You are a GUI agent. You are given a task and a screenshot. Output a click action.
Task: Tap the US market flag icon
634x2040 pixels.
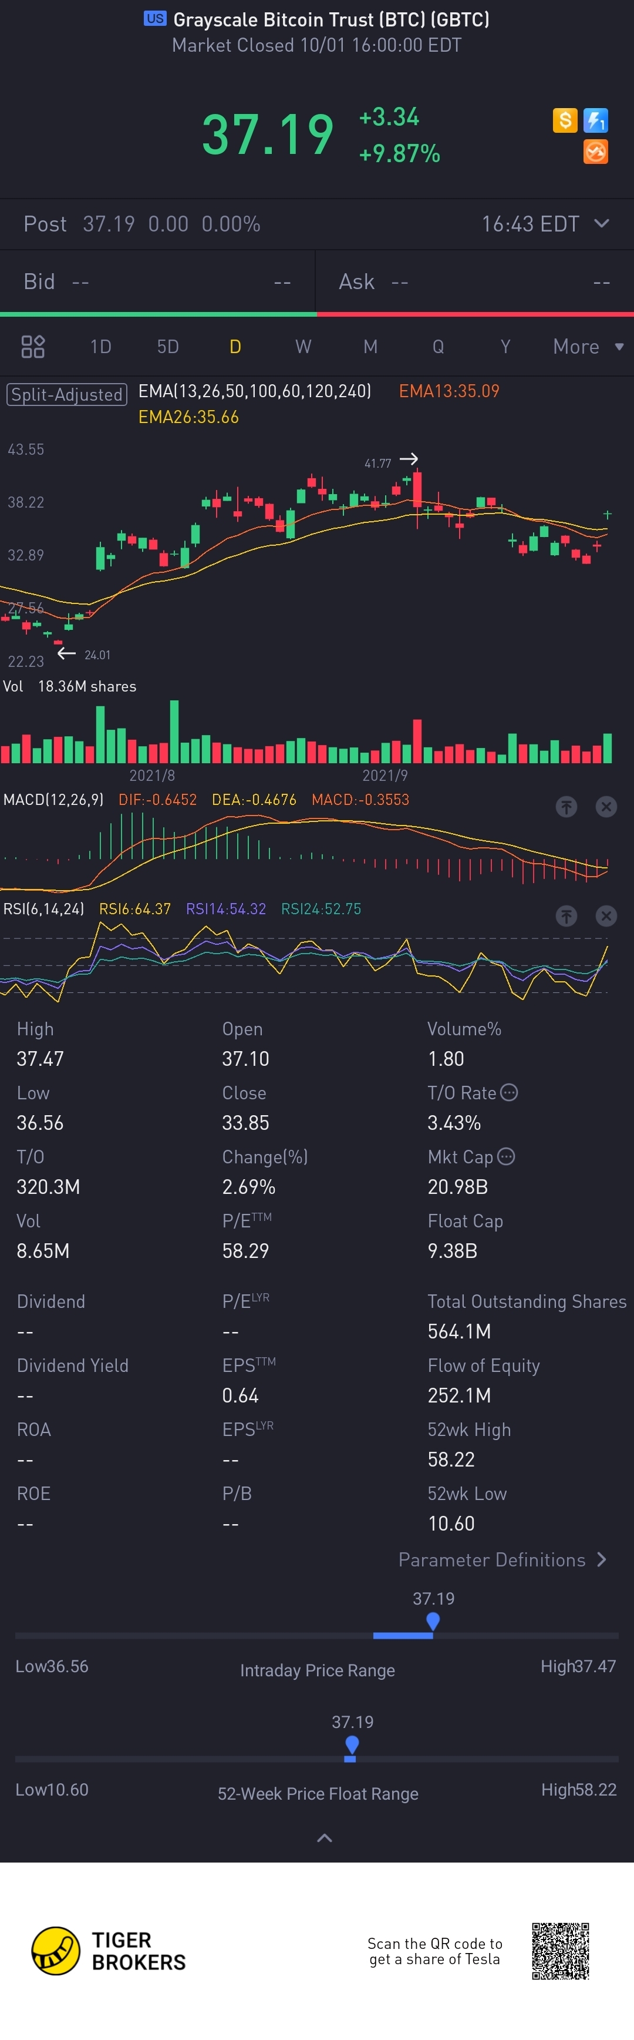(x=155, y=18)
